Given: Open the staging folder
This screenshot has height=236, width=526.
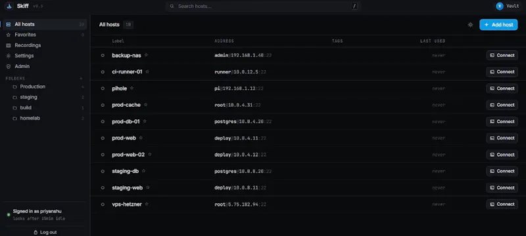Looking at the screenshot, I should coord(47,97).
